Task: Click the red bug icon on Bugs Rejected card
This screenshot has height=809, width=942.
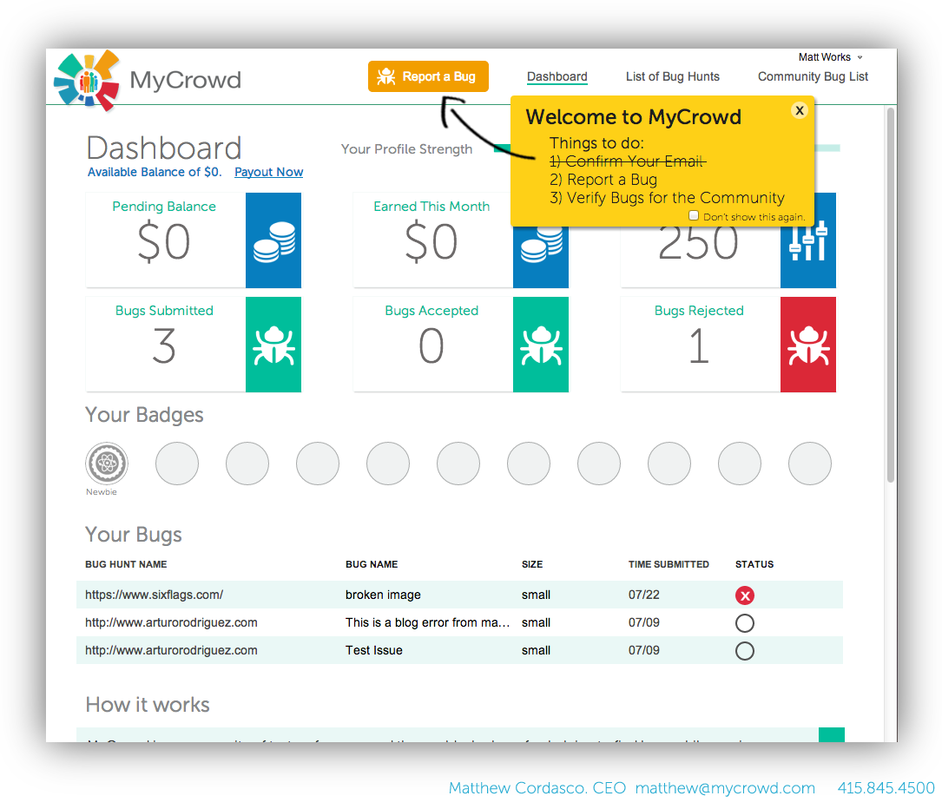Action: [807, 344]
